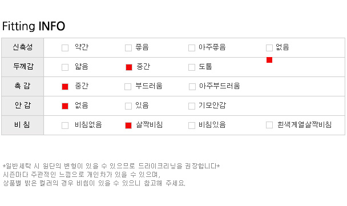This screenshot has width=347, height=206.
Task: Check the 있음 lining box
Action: tap(128, 106)
